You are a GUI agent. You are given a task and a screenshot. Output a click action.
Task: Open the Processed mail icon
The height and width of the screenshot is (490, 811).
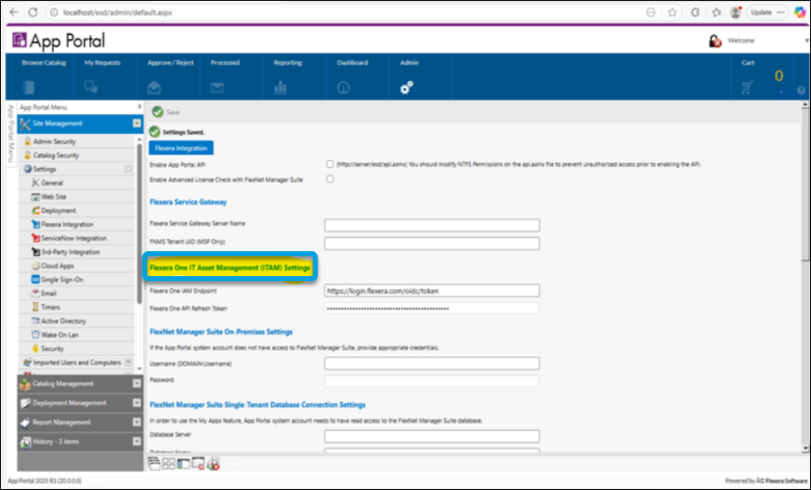pos(217,88)
